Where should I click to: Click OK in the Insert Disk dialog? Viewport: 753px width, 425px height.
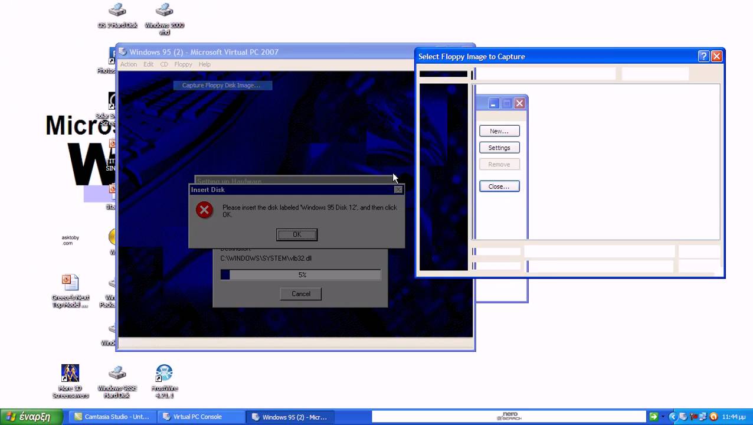(x=297, y=234)
